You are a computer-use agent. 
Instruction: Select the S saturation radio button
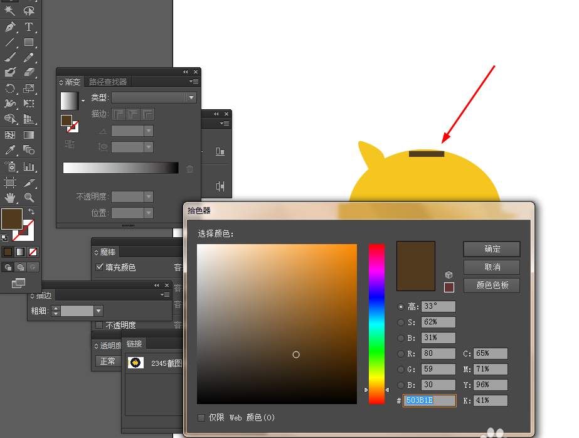[401, 323]
